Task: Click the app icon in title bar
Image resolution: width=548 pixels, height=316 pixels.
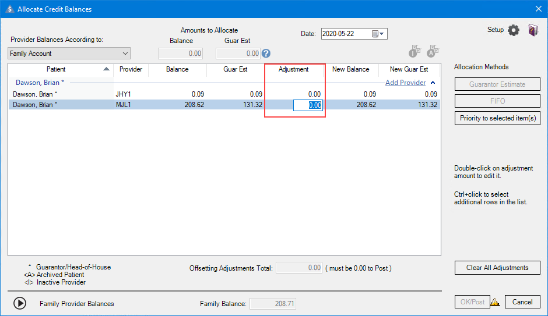Action: tap(8, 9)
